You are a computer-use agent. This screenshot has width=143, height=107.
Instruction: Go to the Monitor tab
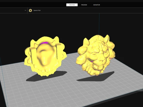97,5
